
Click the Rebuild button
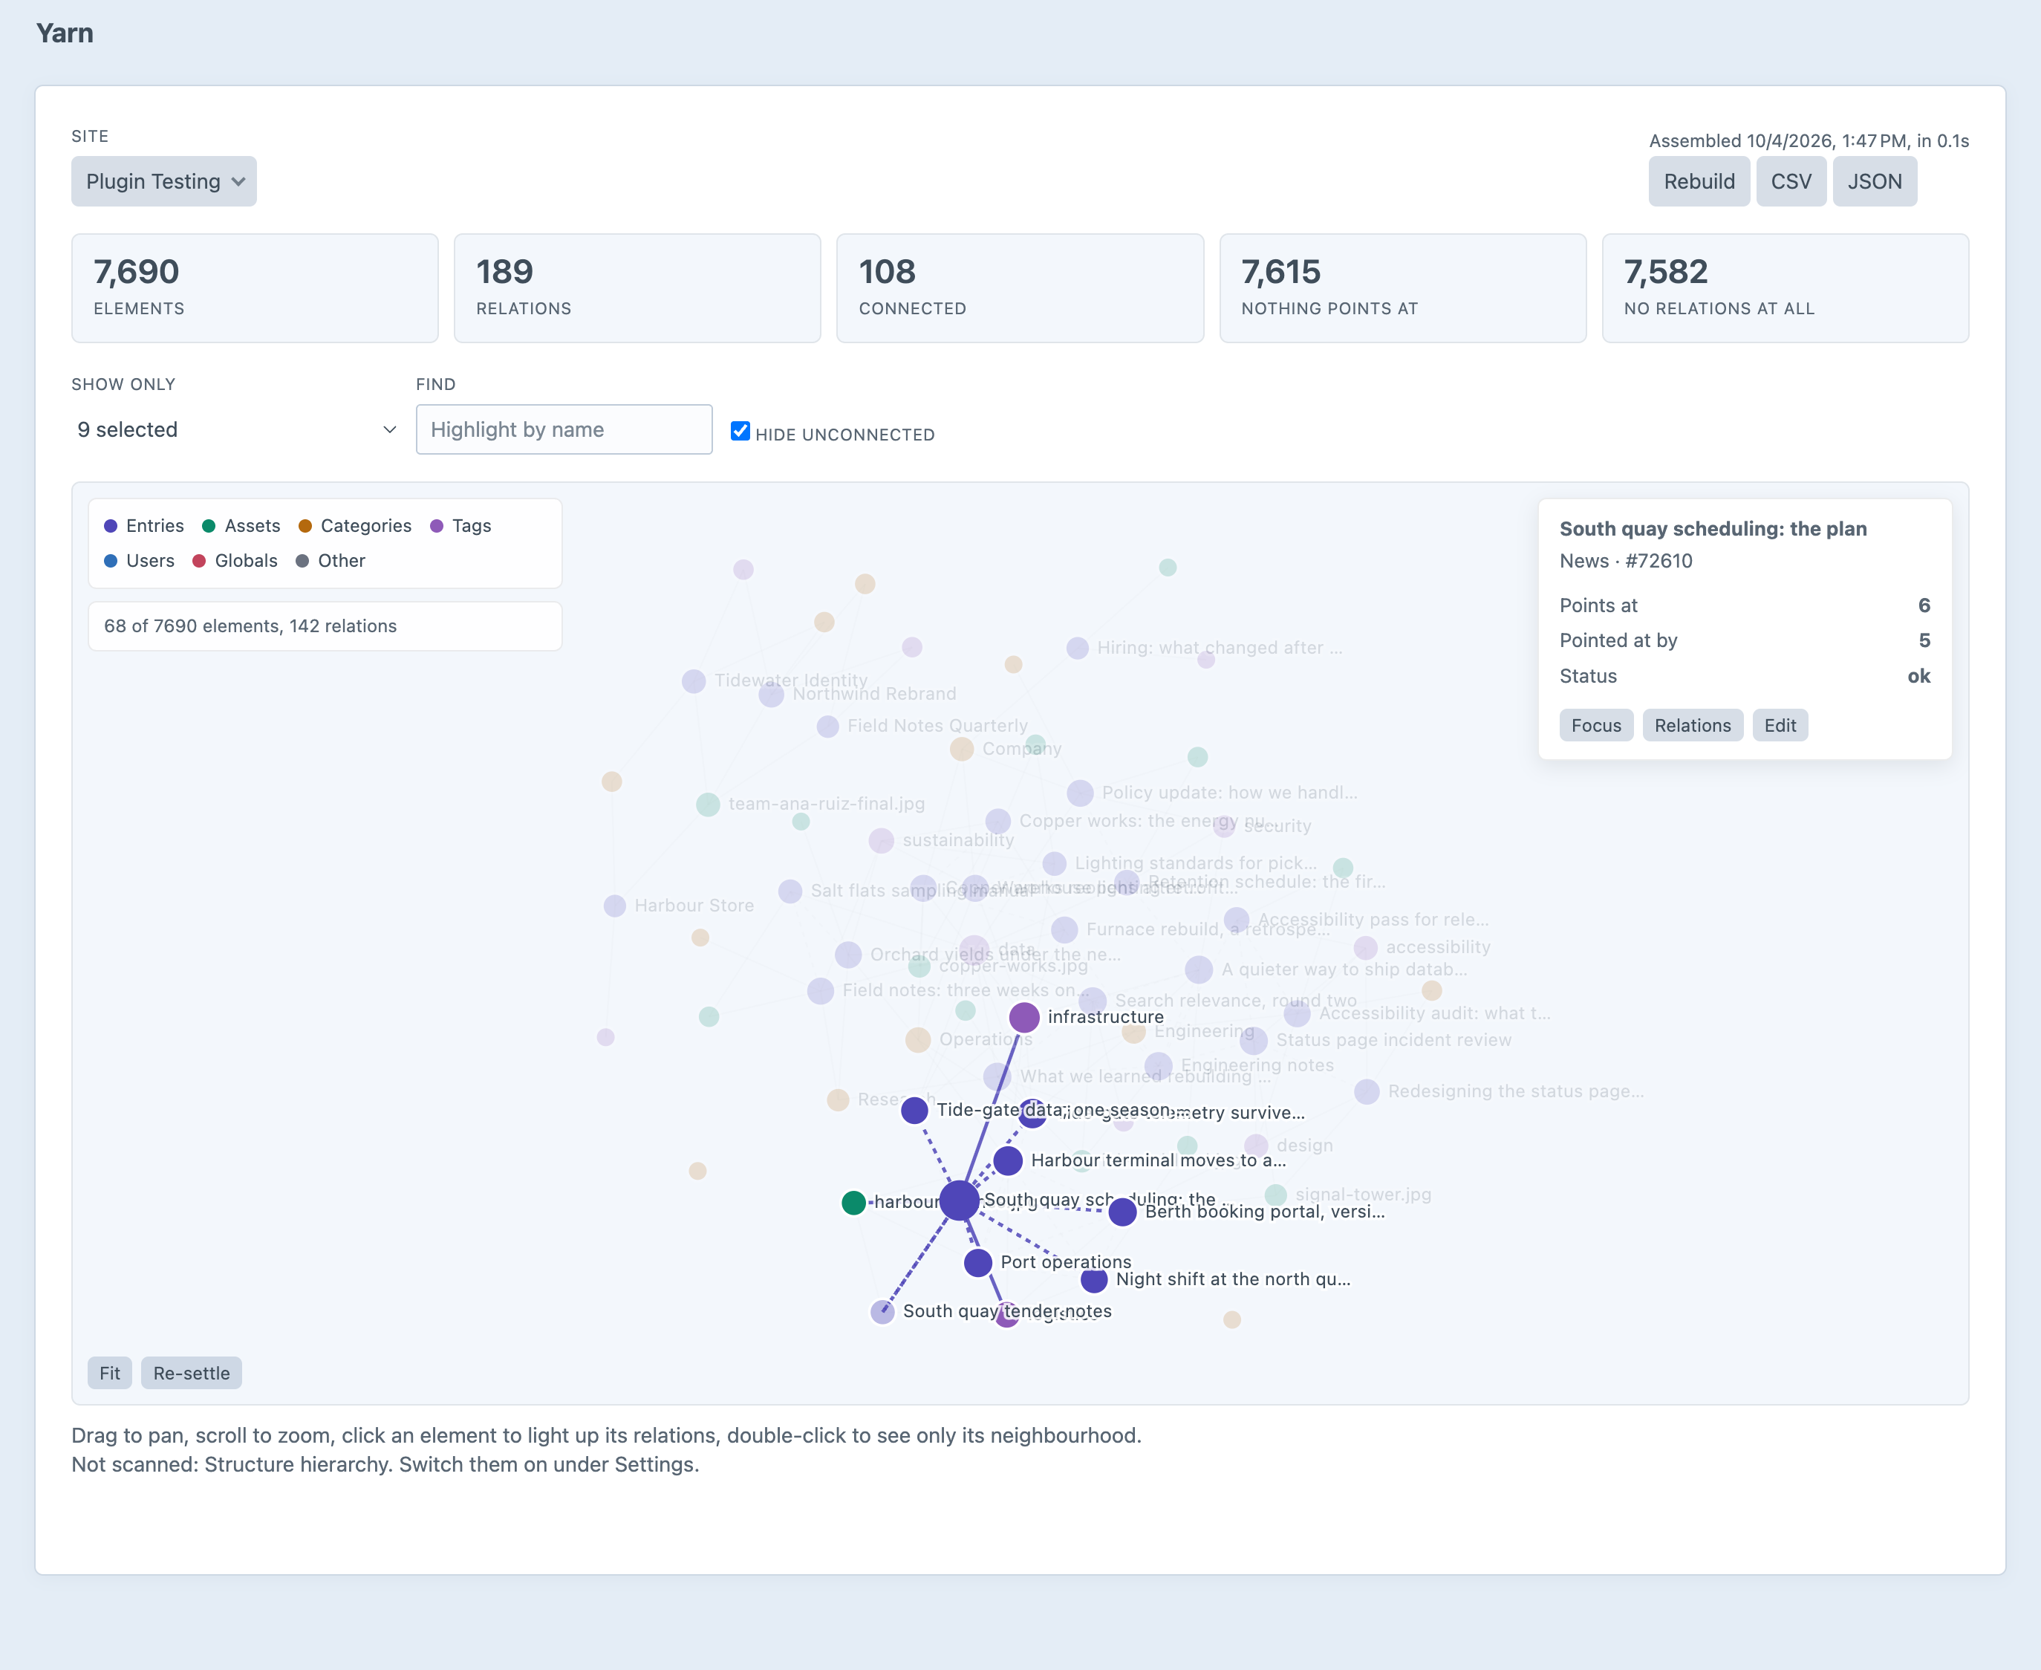1699,181
